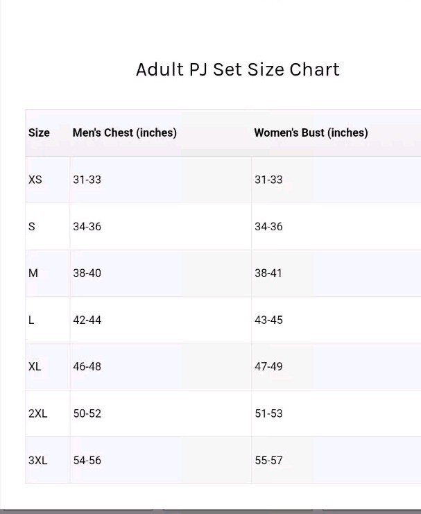This screenshot has height=514, width=421.
Task: Click the horizontal scrollbar at the bottom
Action: (x=211, y=511)
